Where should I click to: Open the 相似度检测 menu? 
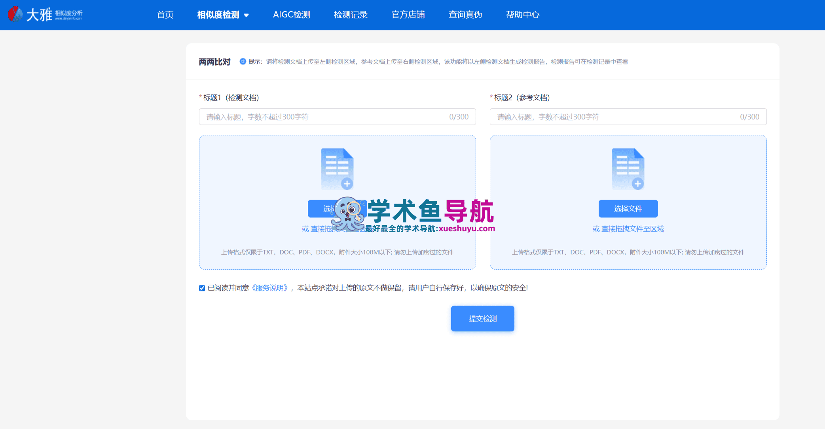[218, 15]
